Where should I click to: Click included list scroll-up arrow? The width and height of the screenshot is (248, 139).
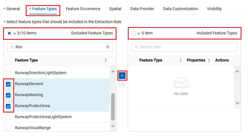point(237,71)
